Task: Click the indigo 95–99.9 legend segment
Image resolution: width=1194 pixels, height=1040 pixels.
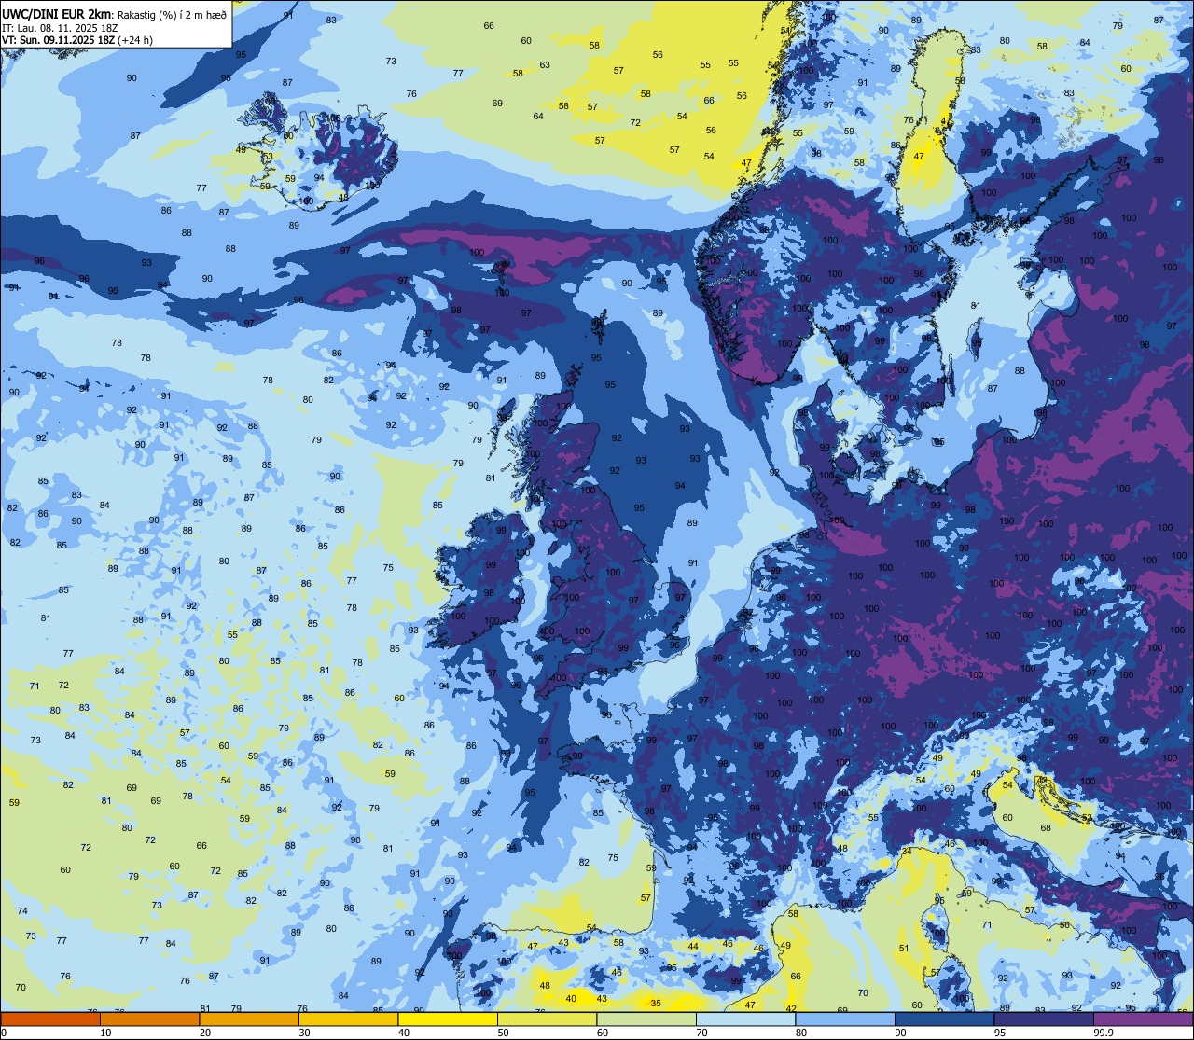Action: click(1044, 1019)
